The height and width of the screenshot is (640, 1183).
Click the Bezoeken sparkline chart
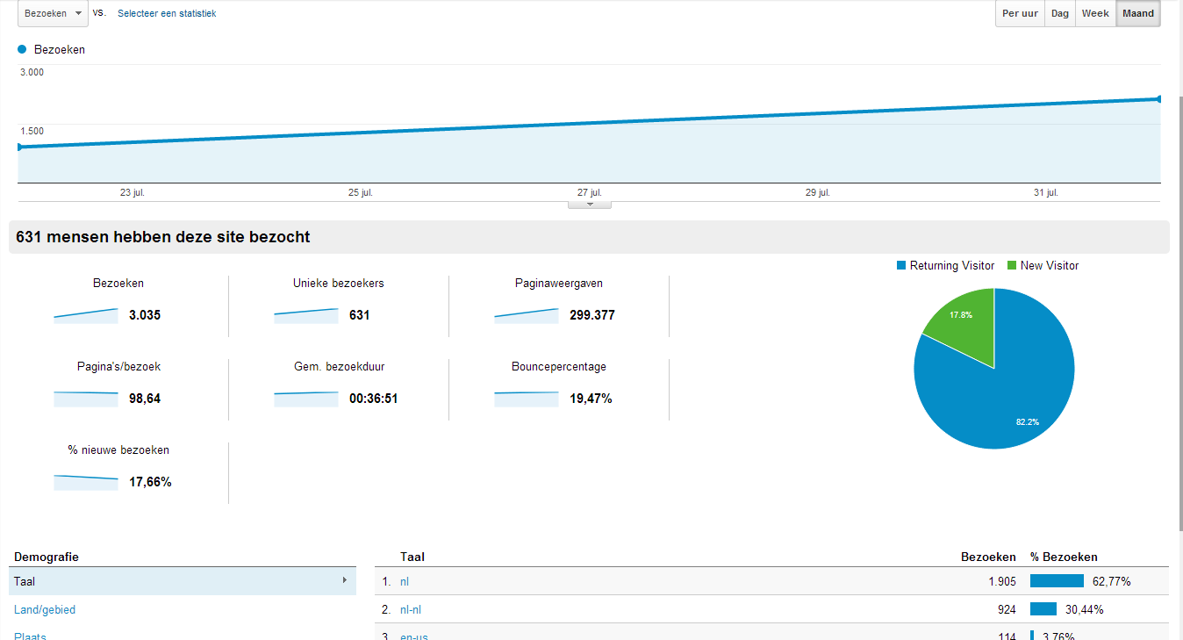pos(85,315)
